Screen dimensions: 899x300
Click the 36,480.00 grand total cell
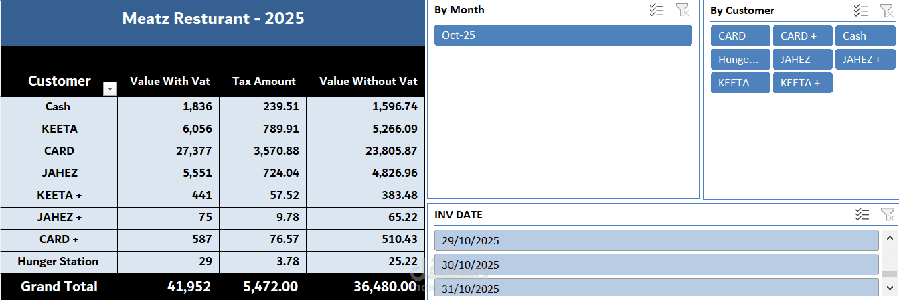[x=365, y=287]
